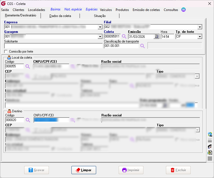Screen dimensions: 214x178
Task: Click the barcode globe icon in sidebar
Action: point(210,134)
